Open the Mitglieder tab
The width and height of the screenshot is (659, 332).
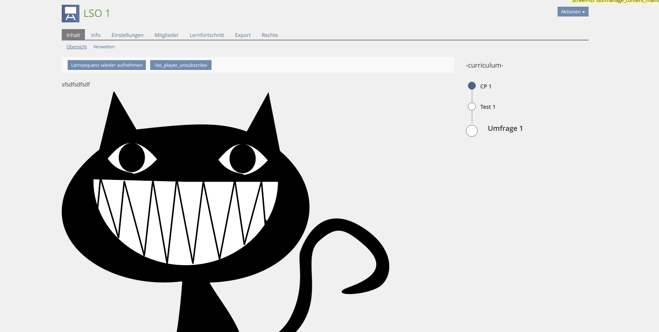pos(166,35)
